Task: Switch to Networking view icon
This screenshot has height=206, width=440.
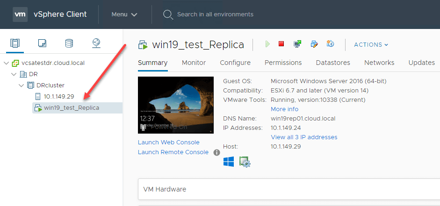Action: coord(96,43)
